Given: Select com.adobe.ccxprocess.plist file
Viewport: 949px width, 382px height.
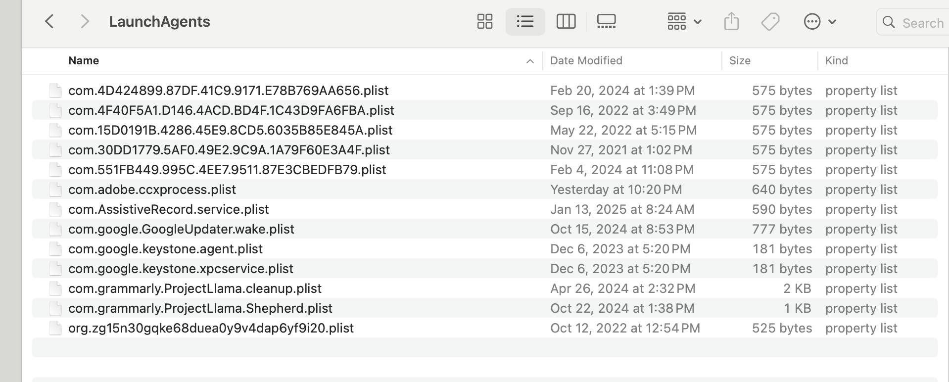Looking at the screenshot, I should click(152, 190).
